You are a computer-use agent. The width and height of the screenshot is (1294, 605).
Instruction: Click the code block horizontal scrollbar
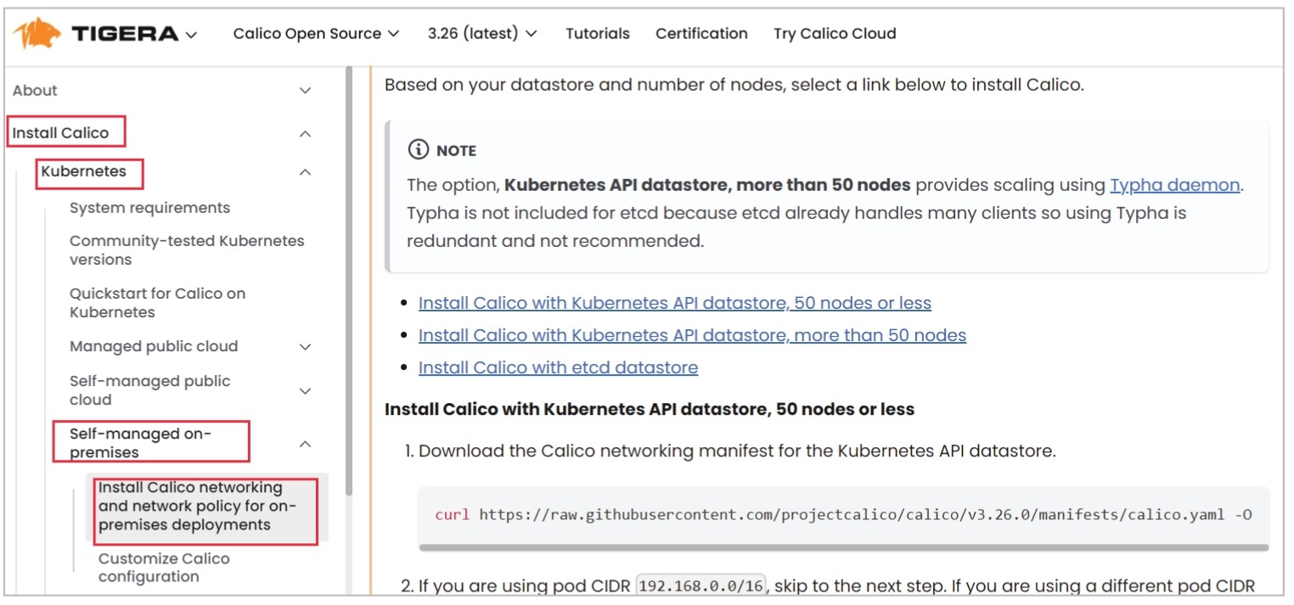(844, 547)
